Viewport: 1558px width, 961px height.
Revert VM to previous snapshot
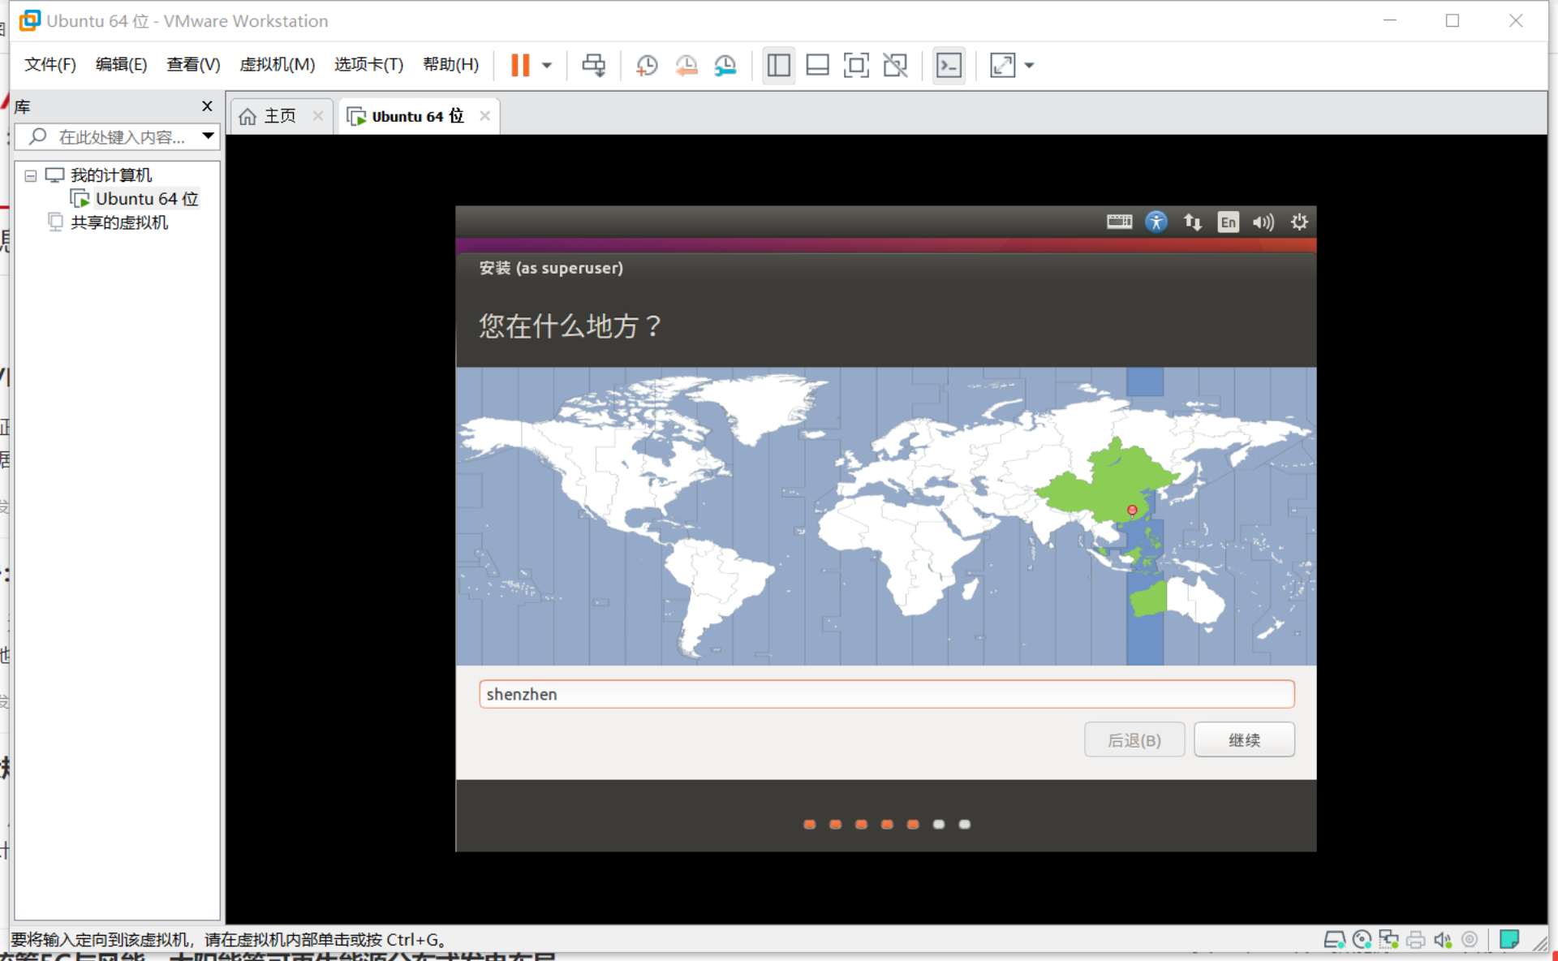coord(686,65)
